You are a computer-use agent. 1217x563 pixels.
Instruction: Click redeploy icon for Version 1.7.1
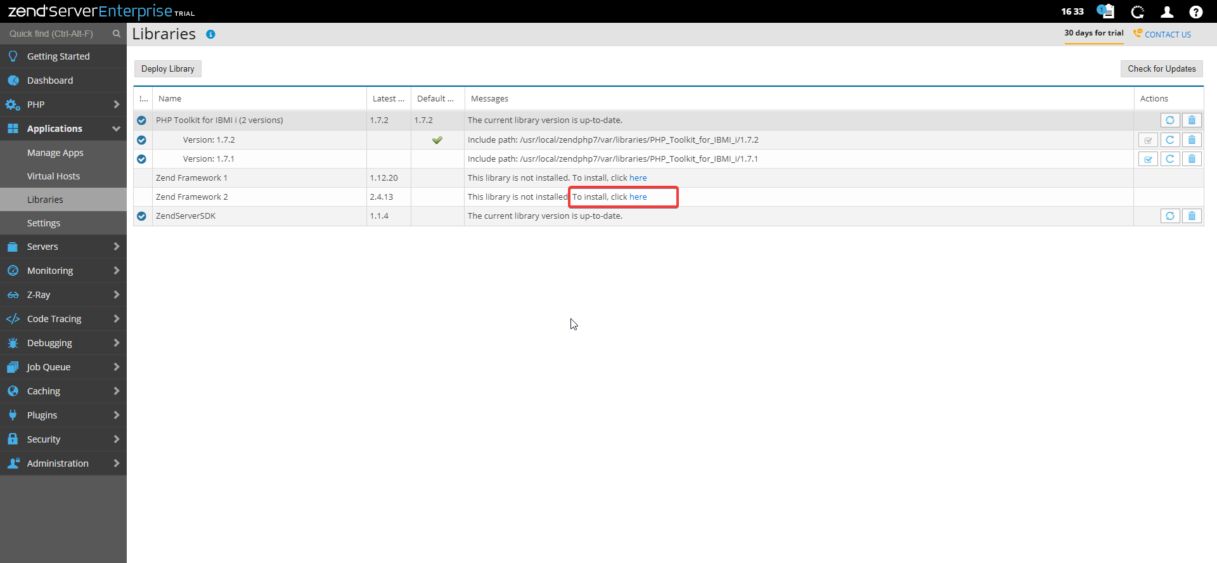pyautogui.click(x=1170, y=159)
